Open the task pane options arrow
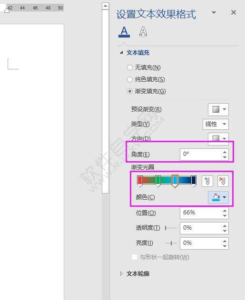Screen dimensions: 245x300 click(214, 13)
